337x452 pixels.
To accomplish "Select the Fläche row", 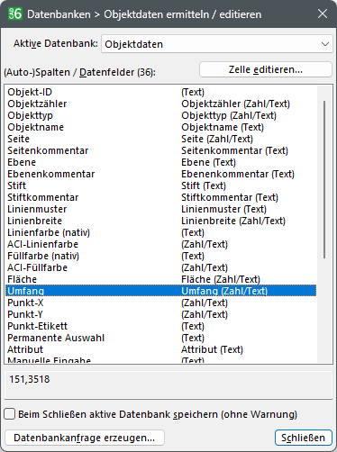I will pos(160,279).
